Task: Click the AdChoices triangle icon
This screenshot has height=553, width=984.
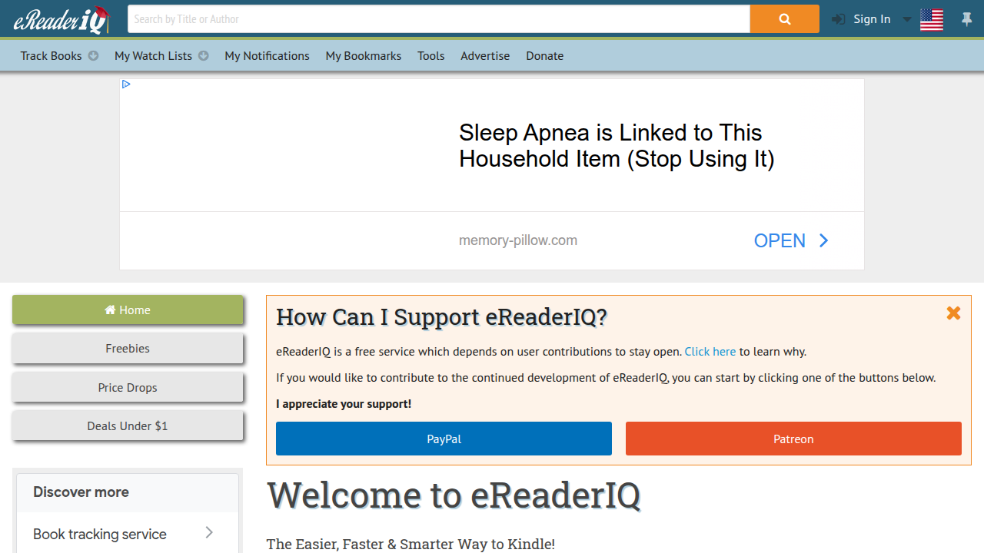Action: click(126, 84)
